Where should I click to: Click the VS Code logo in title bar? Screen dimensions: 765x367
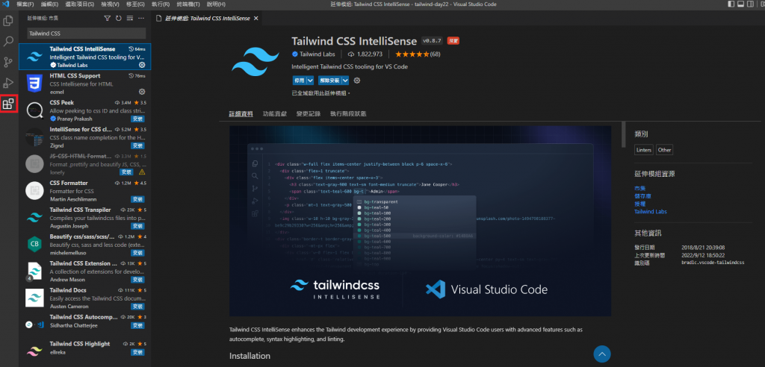pyautogui.click(x=6, y=4)
